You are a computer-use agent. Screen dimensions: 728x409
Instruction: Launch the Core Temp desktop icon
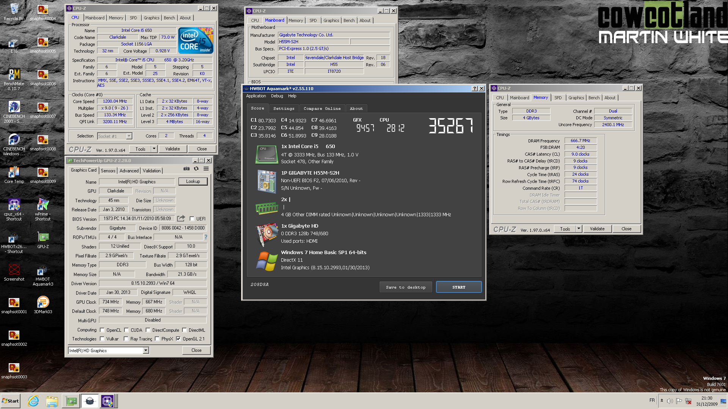click(14, 175)
